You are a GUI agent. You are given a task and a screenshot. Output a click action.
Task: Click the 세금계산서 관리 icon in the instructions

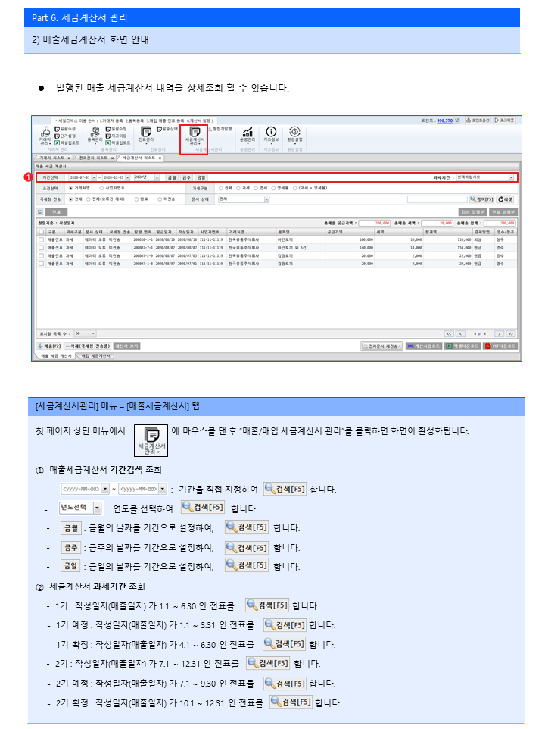(151, 440)
